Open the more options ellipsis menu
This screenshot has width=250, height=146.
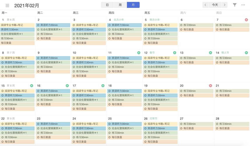(x=243, y=5)
